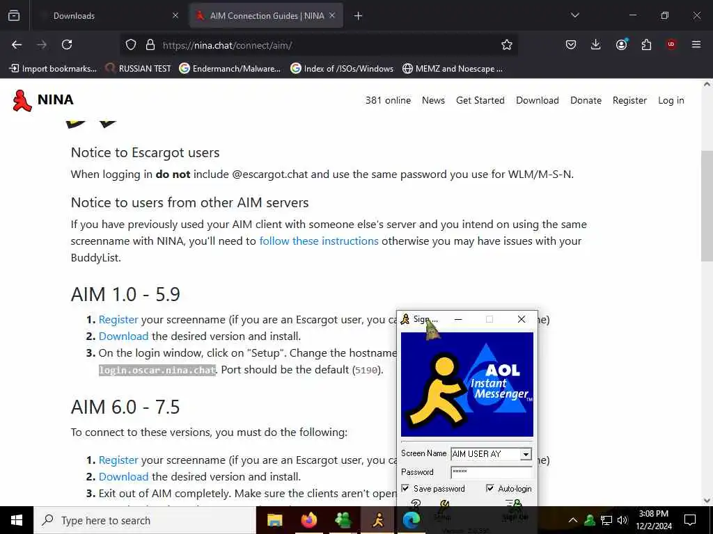Open Download in the NINA navigation

coord(538,100)
